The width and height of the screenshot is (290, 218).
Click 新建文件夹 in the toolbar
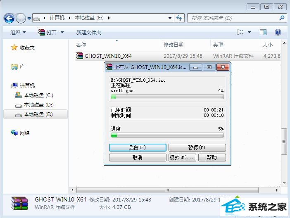(x=88, y=33)
